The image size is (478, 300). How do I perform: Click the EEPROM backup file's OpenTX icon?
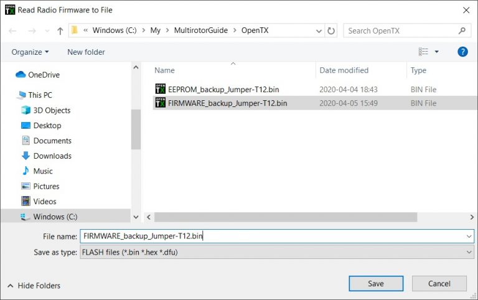click(161, 89)
